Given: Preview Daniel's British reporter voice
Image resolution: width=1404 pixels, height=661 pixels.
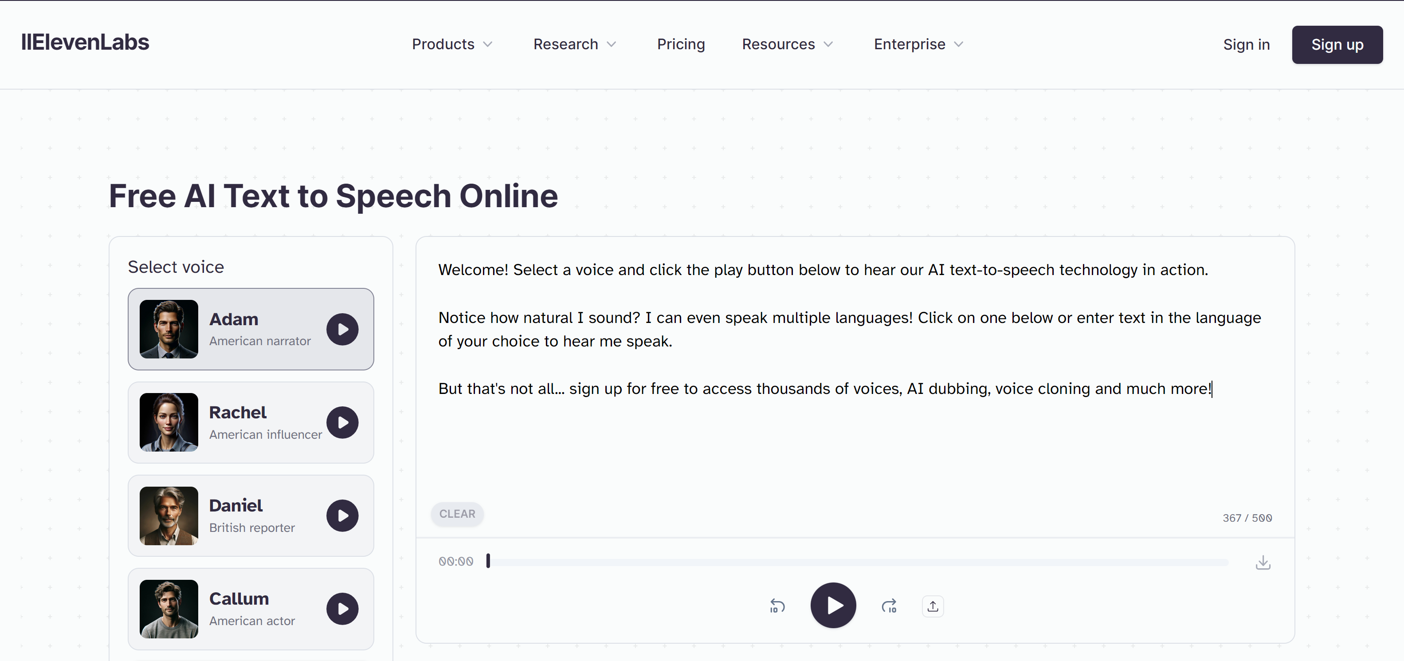Looking at the screenshot, I should pyautogui.click(x=342, y=516).
